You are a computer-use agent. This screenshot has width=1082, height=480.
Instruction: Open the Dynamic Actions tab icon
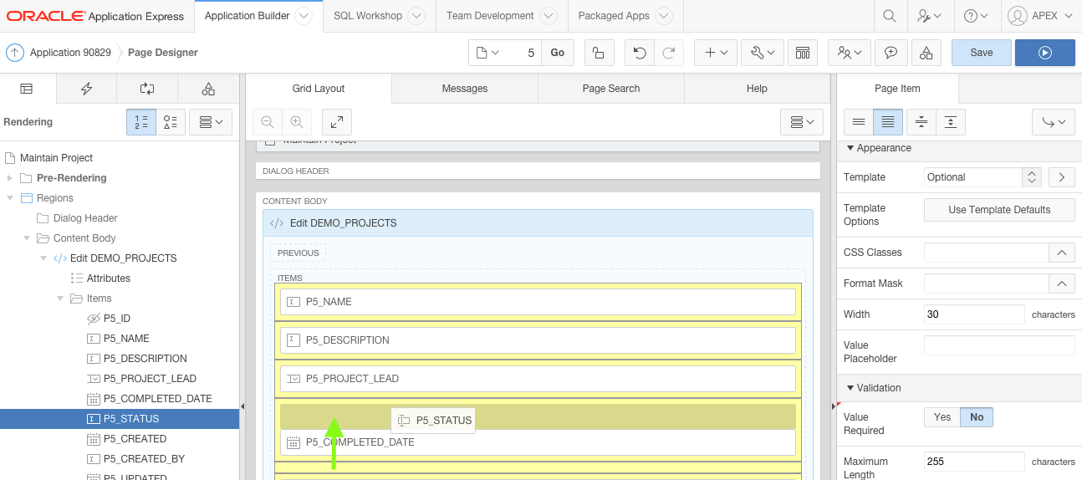coord(86,89)
